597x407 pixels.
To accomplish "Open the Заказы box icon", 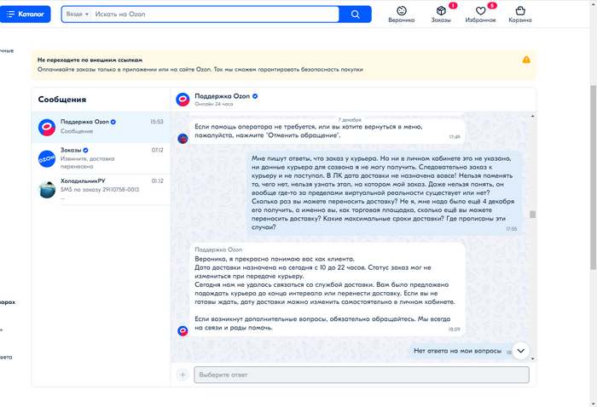I will [x=441, y=14].
